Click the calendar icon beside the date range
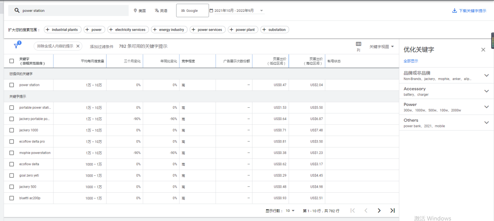 tap(211, 11)
